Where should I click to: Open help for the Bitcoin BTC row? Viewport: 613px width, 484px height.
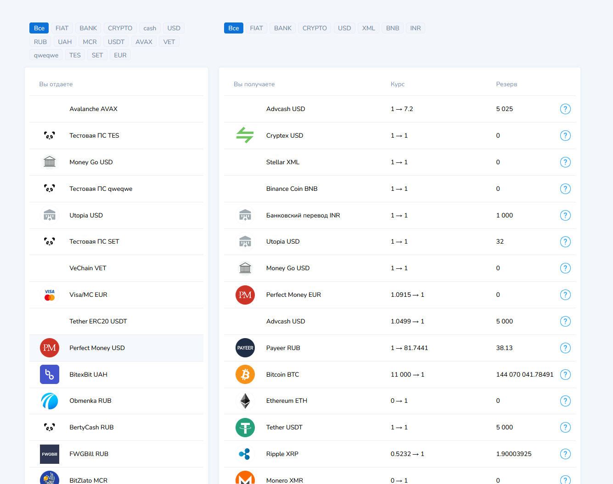pos(565,374)
